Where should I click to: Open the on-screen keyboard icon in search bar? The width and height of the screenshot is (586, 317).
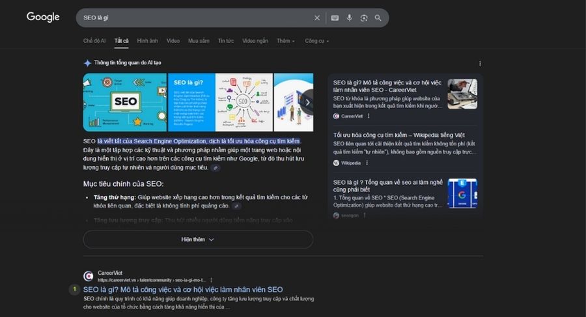coord(335,18)
